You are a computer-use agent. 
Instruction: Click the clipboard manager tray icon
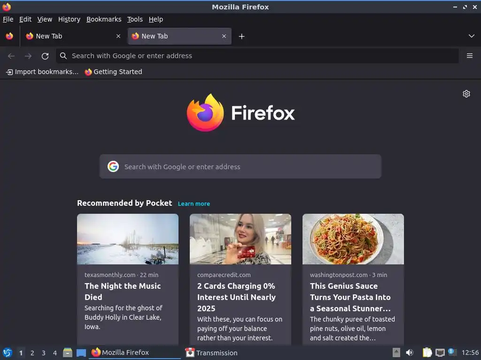[427, 352]
